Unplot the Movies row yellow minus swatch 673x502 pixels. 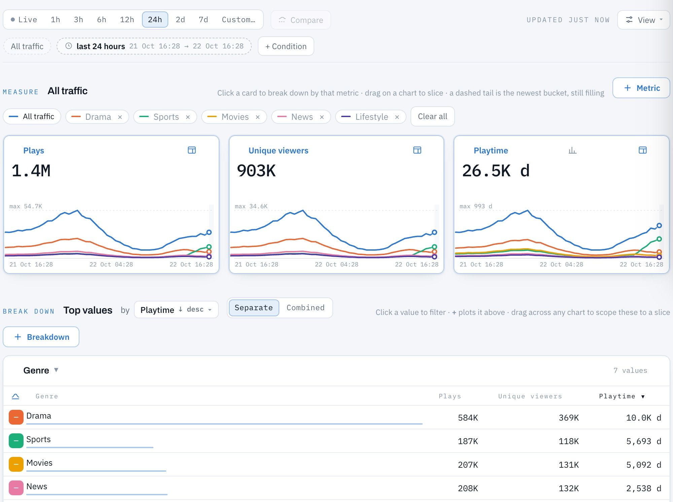click(x=16, y=464)
